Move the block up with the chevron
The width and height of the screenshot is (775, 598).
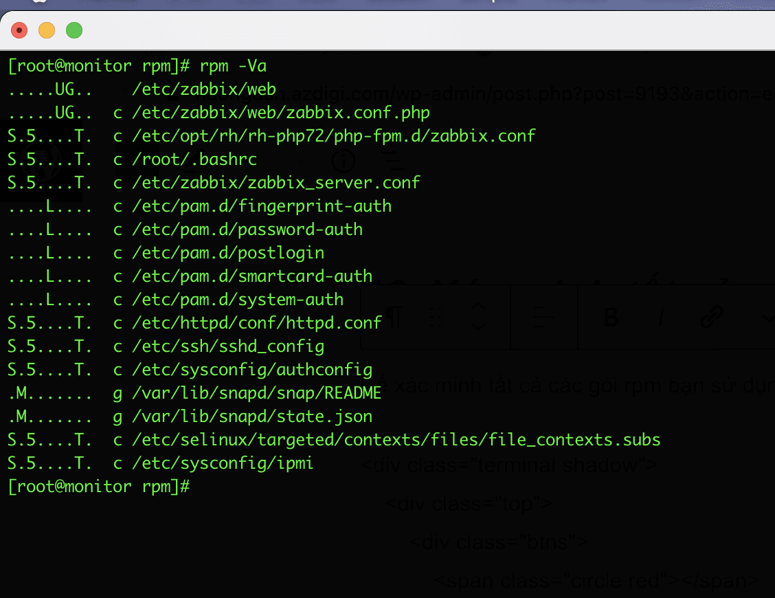(479, 307)
